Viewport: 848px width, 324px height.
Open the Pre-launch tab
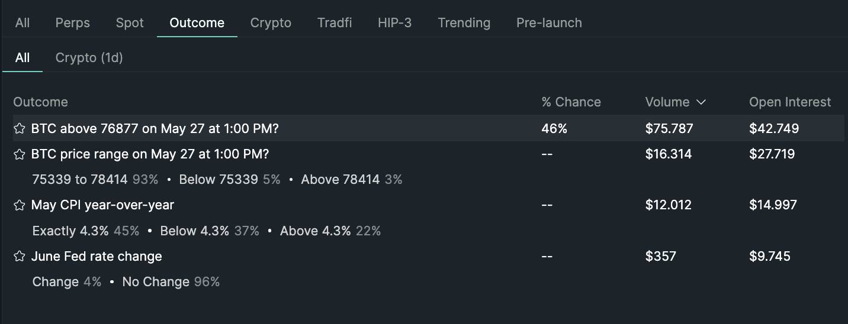(549, 22)
